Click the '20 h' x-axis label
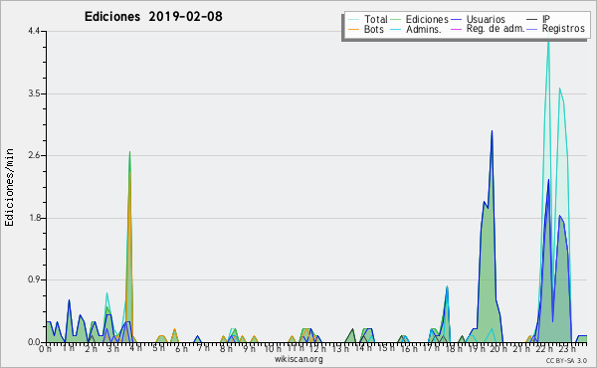The image size is (597, 368). pos(498,348)
